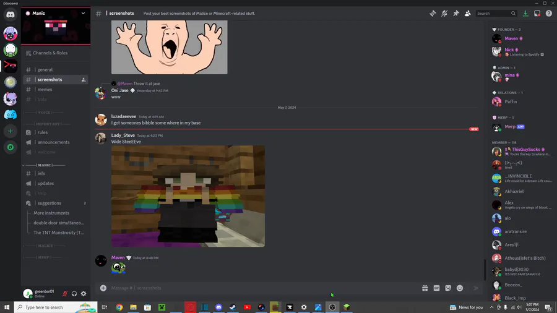Click greenboi01 user avatar
The width and height of the screenshot is (557, 313).
[28, 293]
